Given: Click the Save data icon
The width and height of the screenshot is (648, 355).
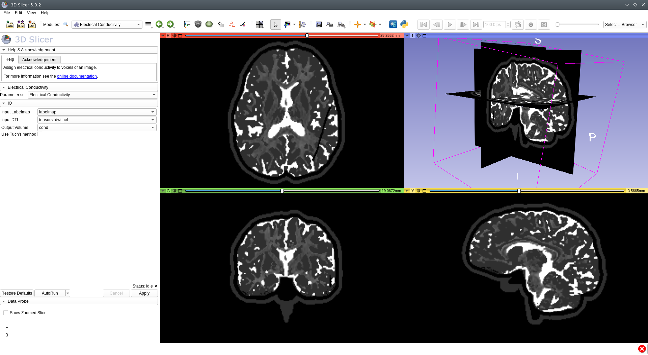Looking at the screenshot, I should pyautogui.click(x=32, y=24).
